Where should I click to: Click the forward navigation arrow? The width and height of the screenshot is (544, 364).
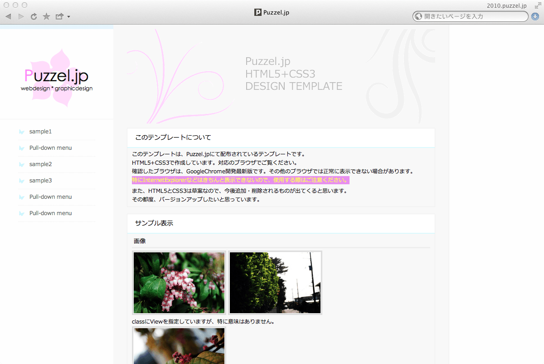pyautogui.click(x=21, y=17)
